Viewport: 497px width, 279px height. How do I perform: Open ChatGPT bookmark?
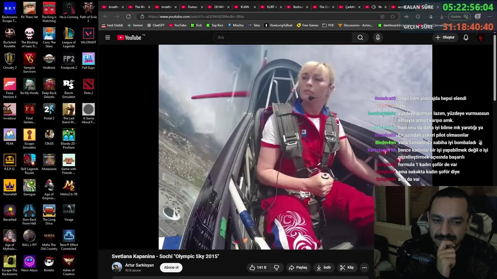(156, 25)
